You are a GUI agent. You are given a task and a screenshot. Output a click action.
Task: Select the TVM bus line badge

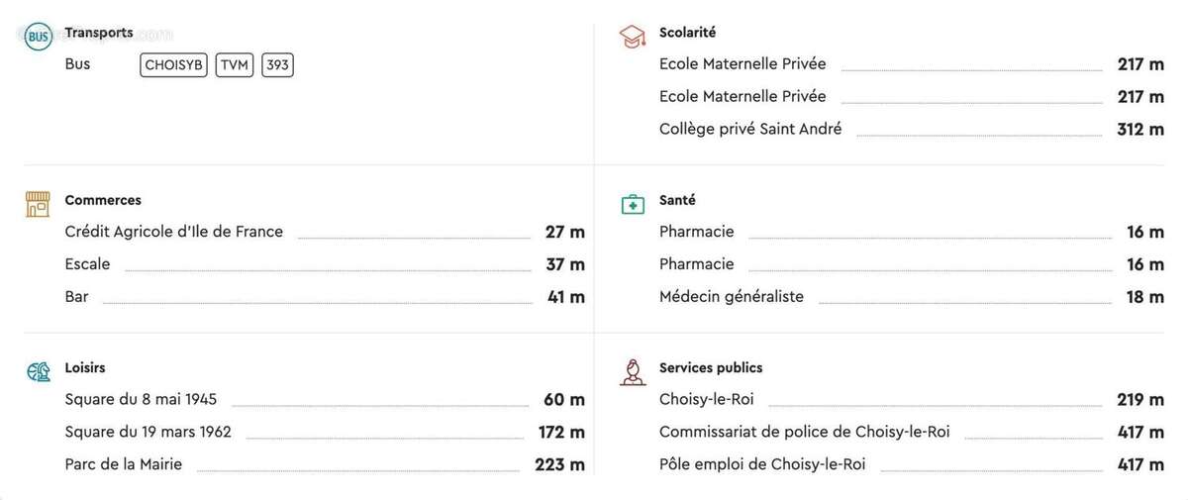235,65
